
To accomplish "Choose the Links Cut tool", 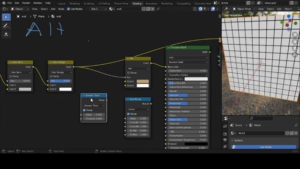I will [x=6, y=34].
